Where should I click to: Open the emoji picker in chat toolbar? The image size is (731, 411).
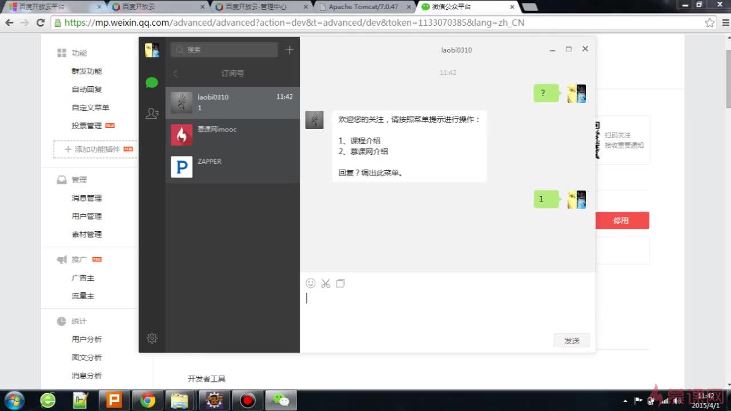(311, 283)
